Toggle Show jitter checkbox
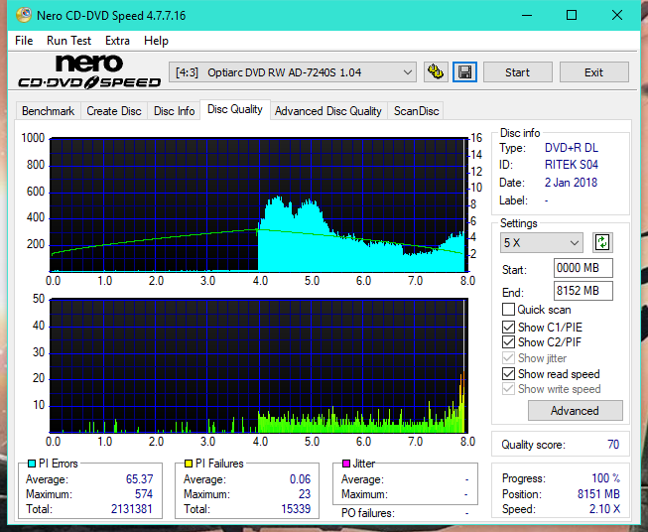Screen dimensions: 648x532 click(508, 358)
